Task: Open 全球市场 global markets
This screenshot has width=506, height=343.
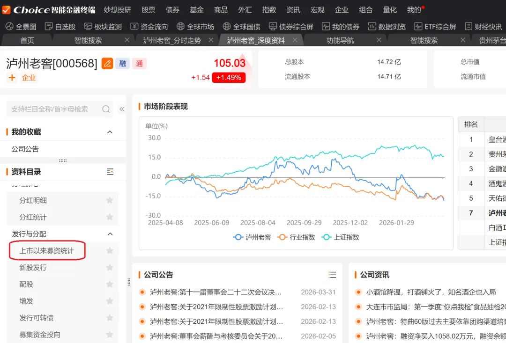Action: pos(195,27)
